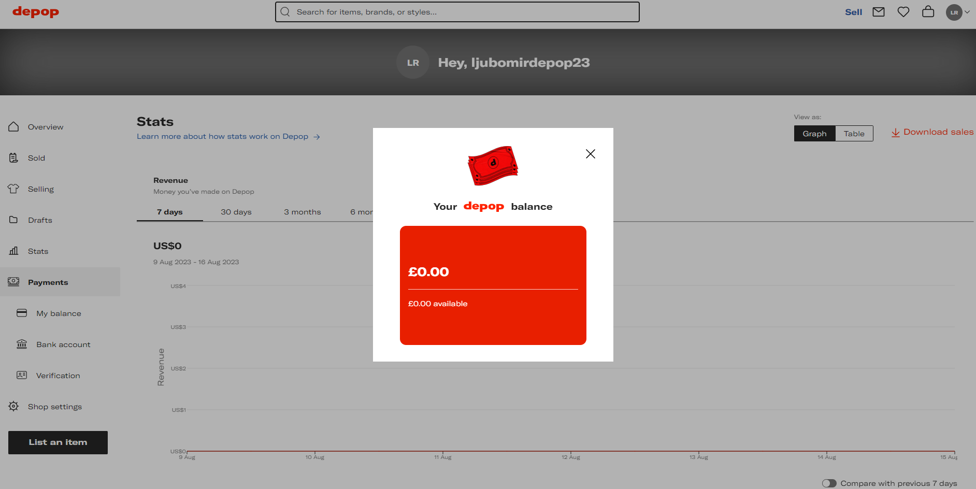This screenshot has width=976, height=489.
Task: Open the shopping bag icon
Action: pyautogui.click(x=928, y=11)
